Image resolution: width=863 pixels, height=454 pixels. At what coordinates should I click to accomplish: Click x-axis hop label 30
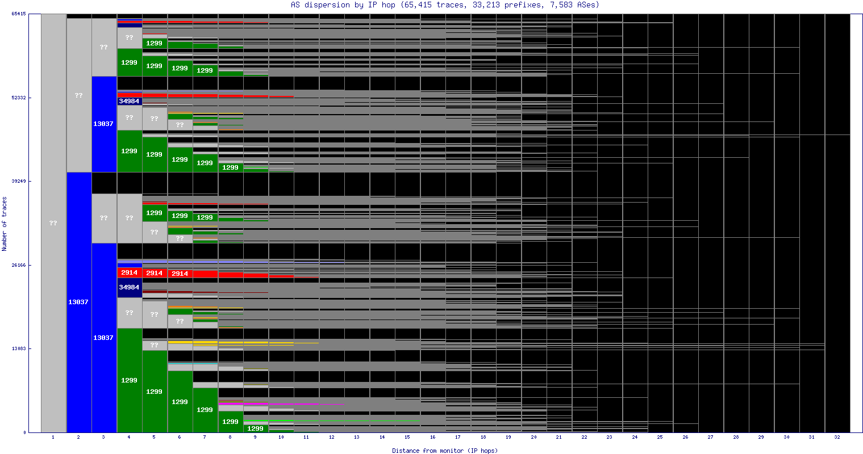786,438
